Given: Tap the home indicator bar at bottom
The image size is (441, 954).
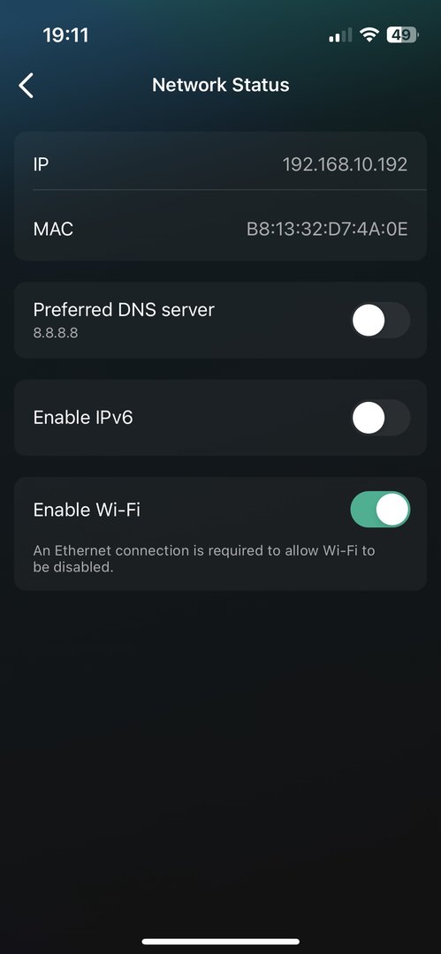Looking at the screenshot, I should [x=221, y=942].
